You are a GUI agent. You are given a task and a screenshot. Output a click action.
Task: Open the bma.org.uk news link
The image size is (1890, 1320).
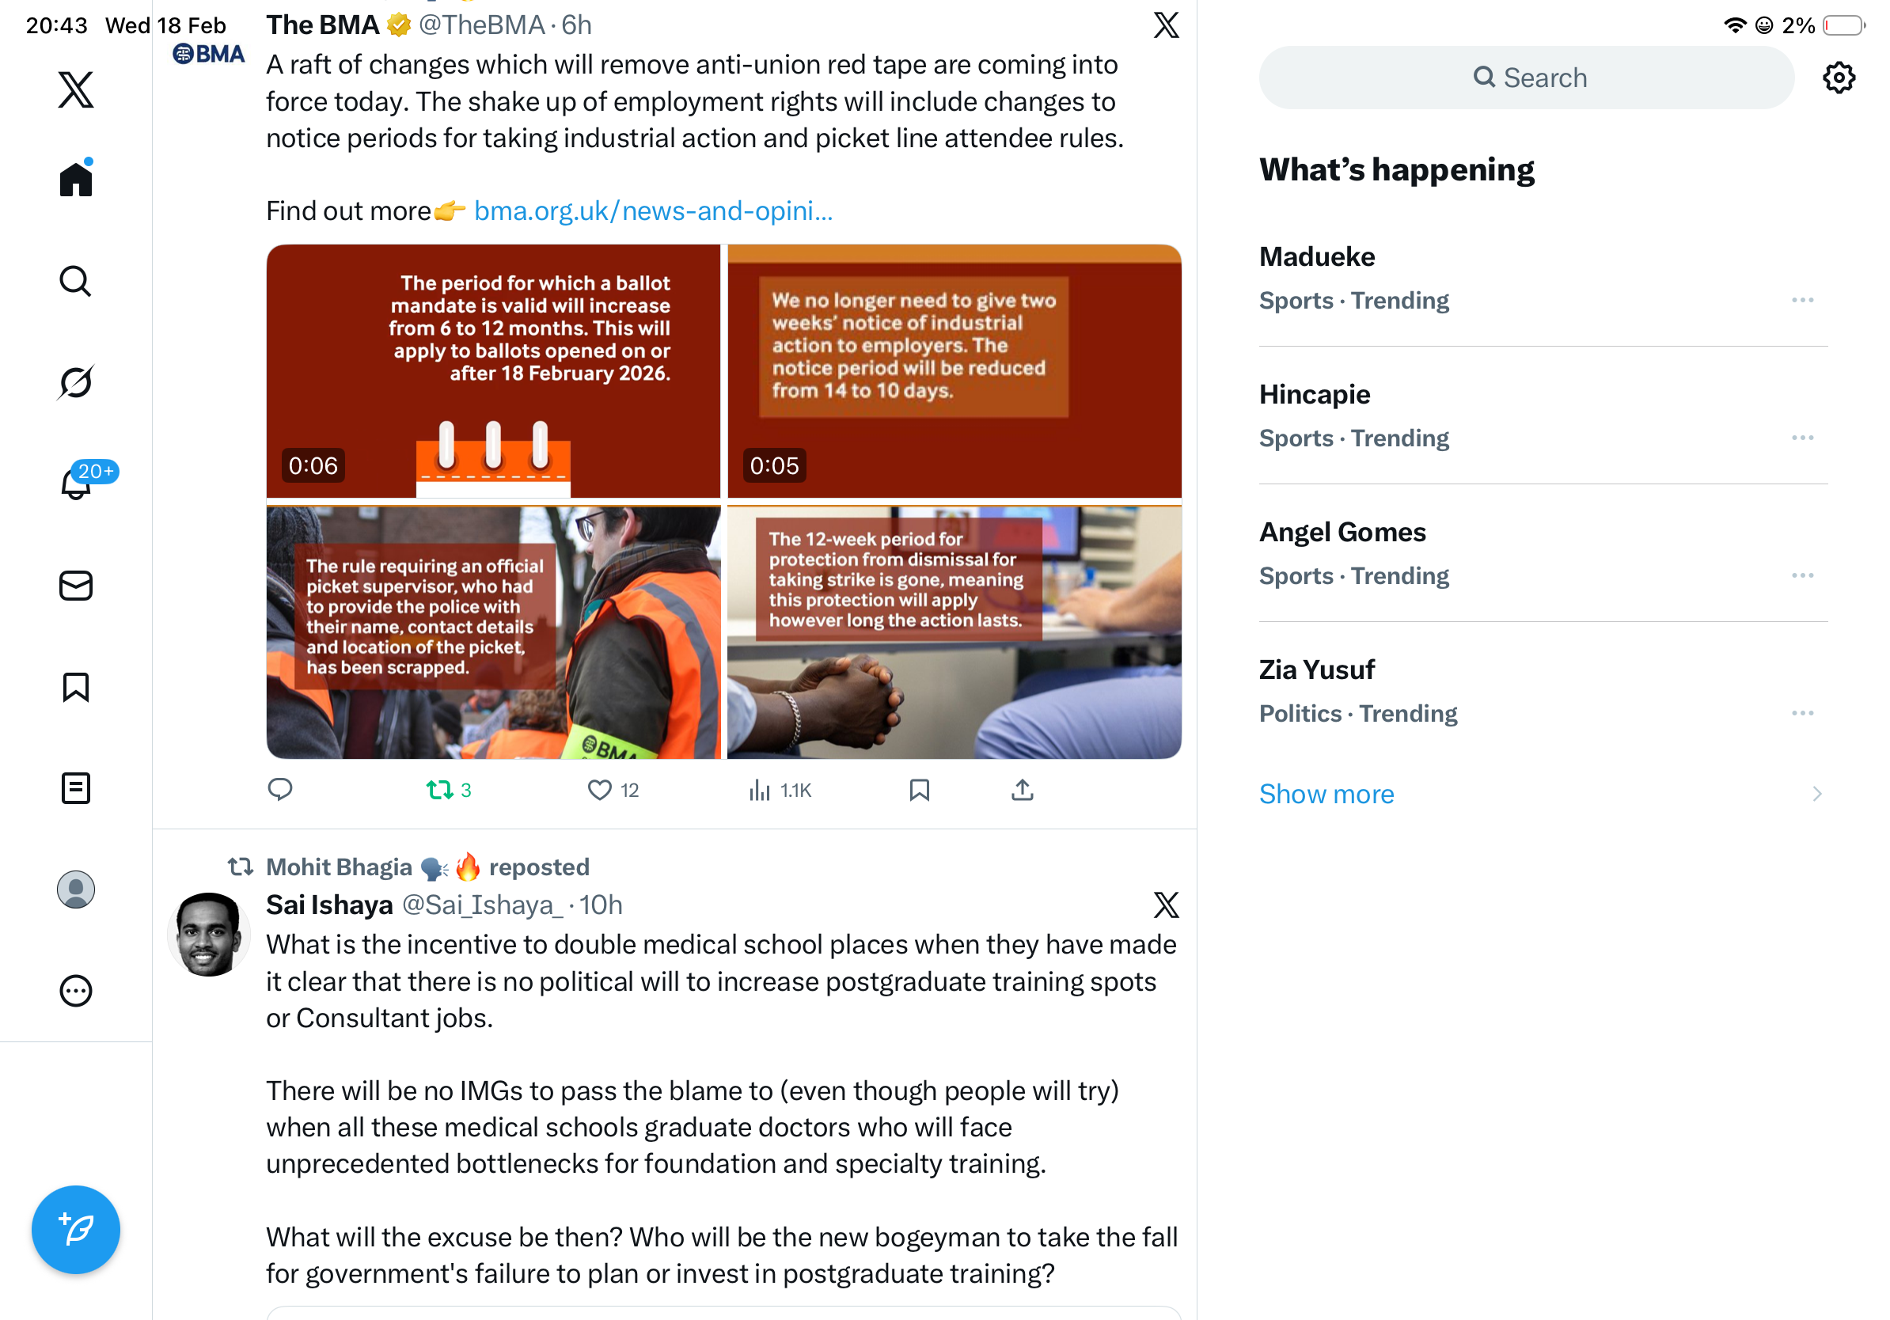[x=653, y=211]
